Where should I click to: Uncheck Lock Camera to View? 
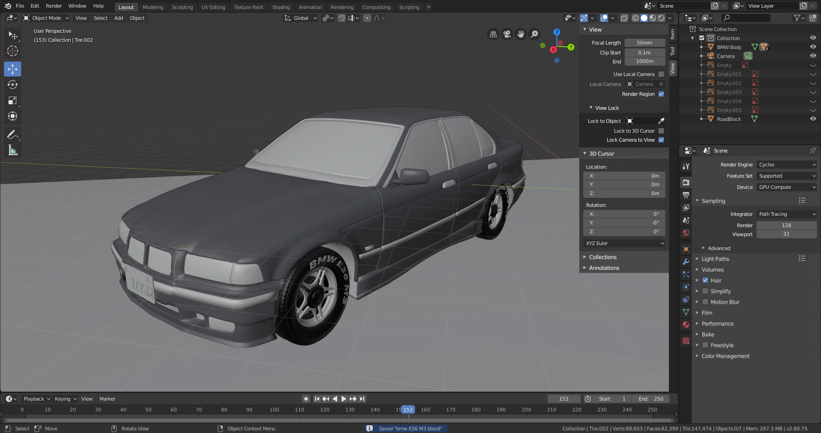click(x=661, y=140)
